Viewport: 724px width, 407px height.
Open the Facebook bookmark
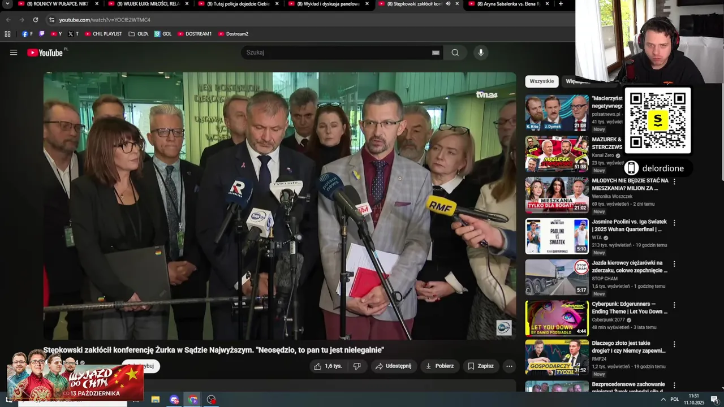coord(27,34)
